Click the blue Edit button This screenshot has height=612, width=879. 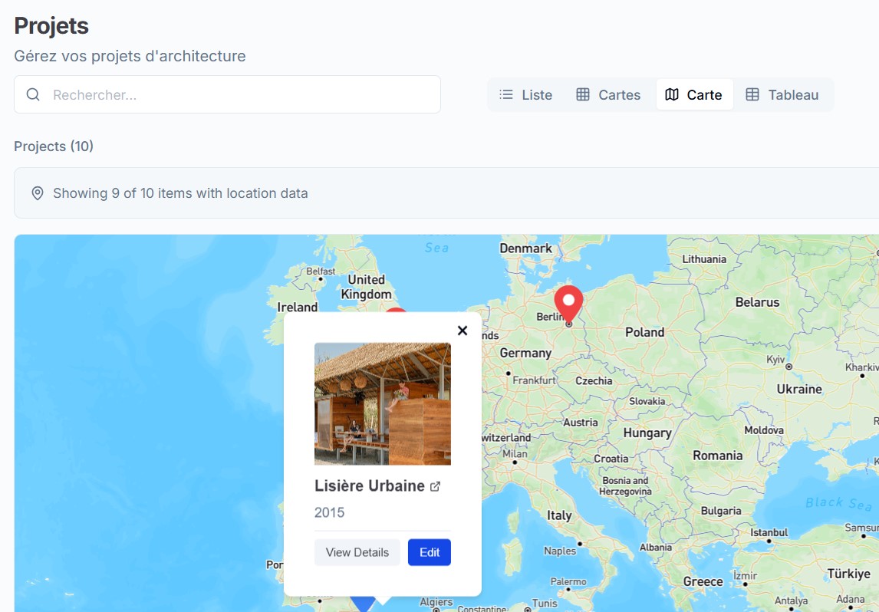pyautogui.click(x=429, y=552)
